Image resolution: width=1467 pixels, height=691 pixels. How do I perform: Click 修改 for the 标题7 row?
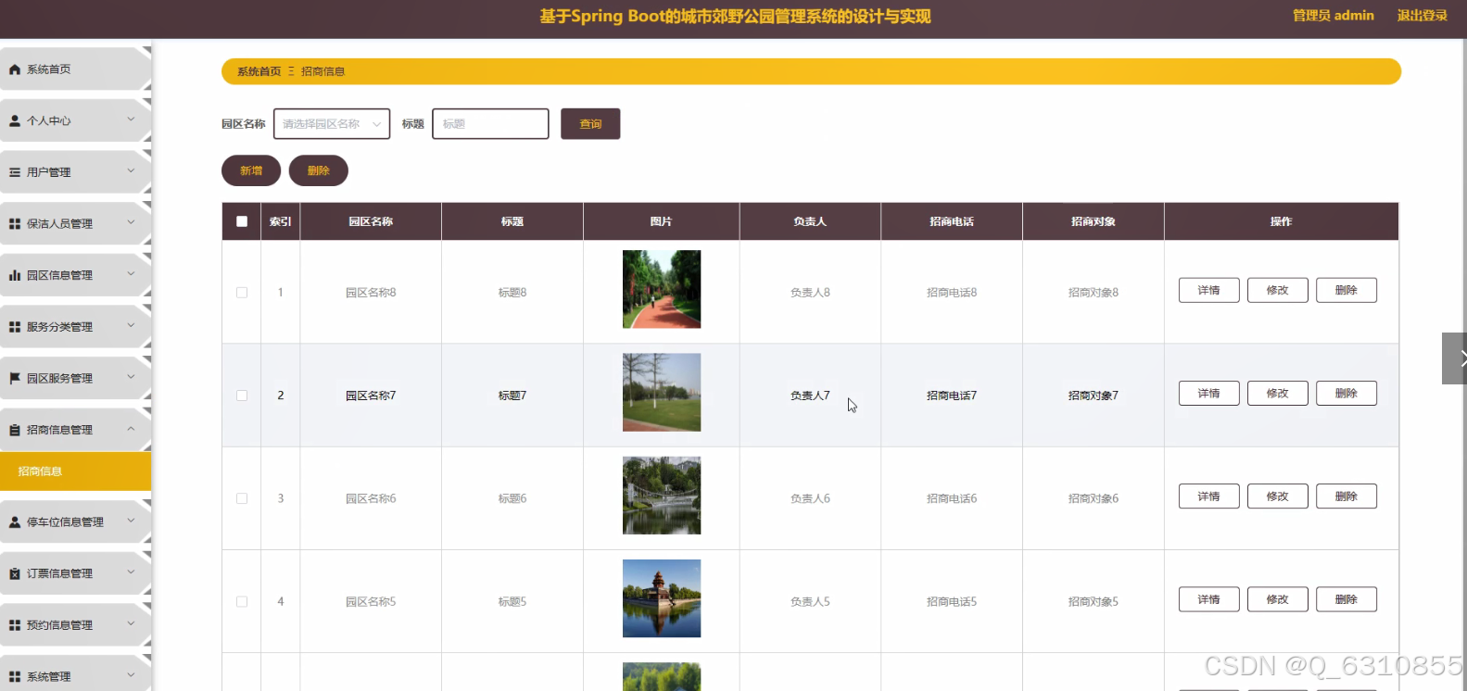(1277, 394)
